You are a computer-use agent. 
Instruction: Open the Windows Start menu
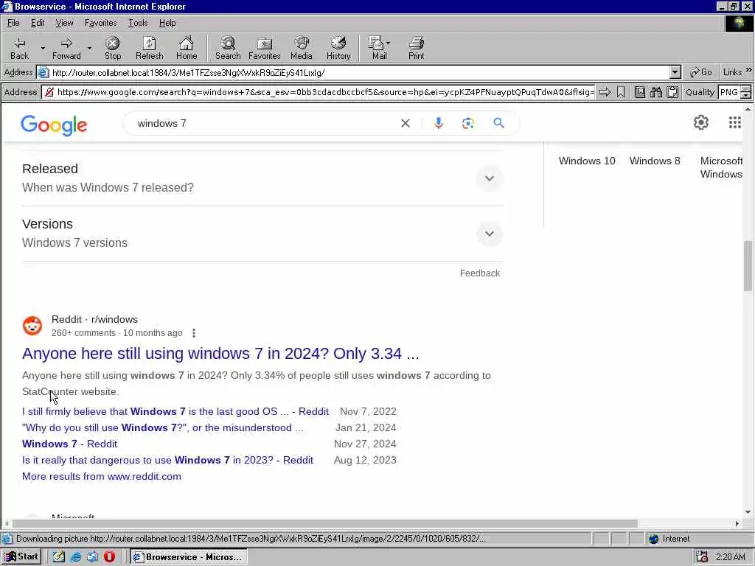(21, 557)
